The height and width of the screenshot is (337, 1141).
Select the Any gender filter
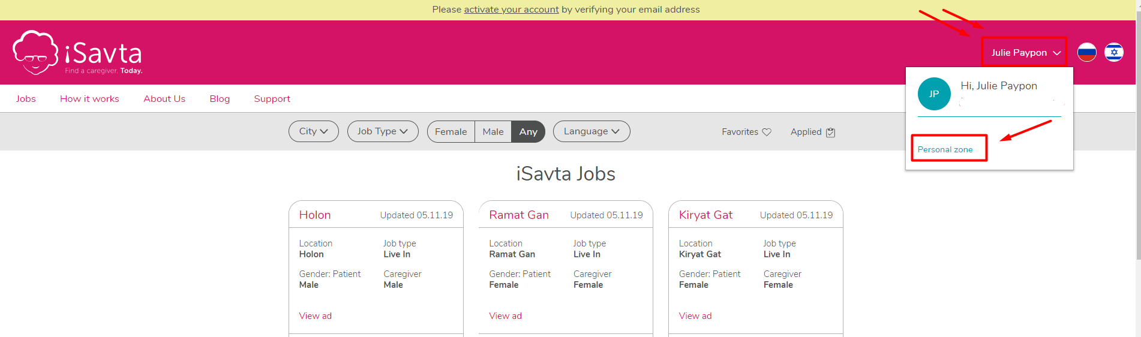528,132
